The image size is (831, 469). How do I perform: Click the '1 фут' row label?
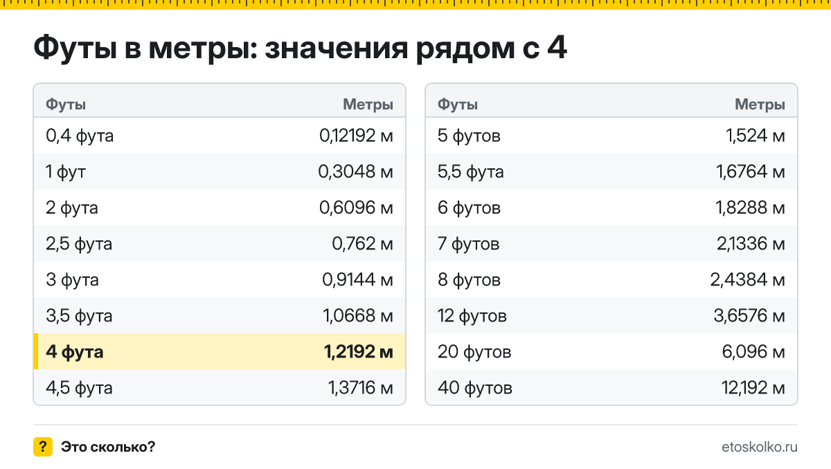tap(66, 172)
